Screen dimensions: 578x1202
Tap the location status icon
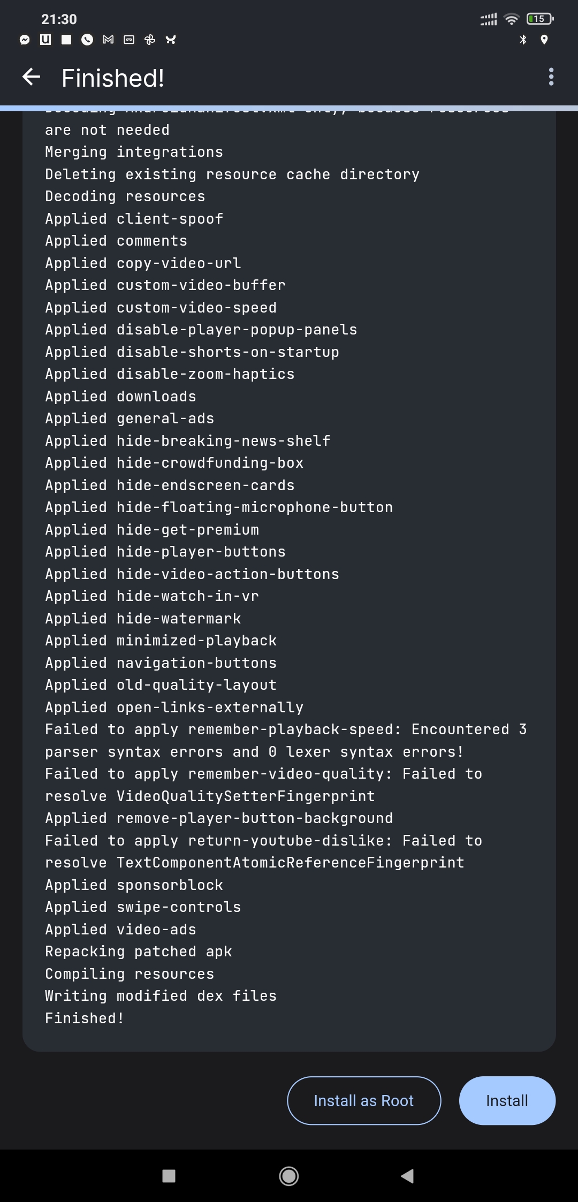pos(544,39)
